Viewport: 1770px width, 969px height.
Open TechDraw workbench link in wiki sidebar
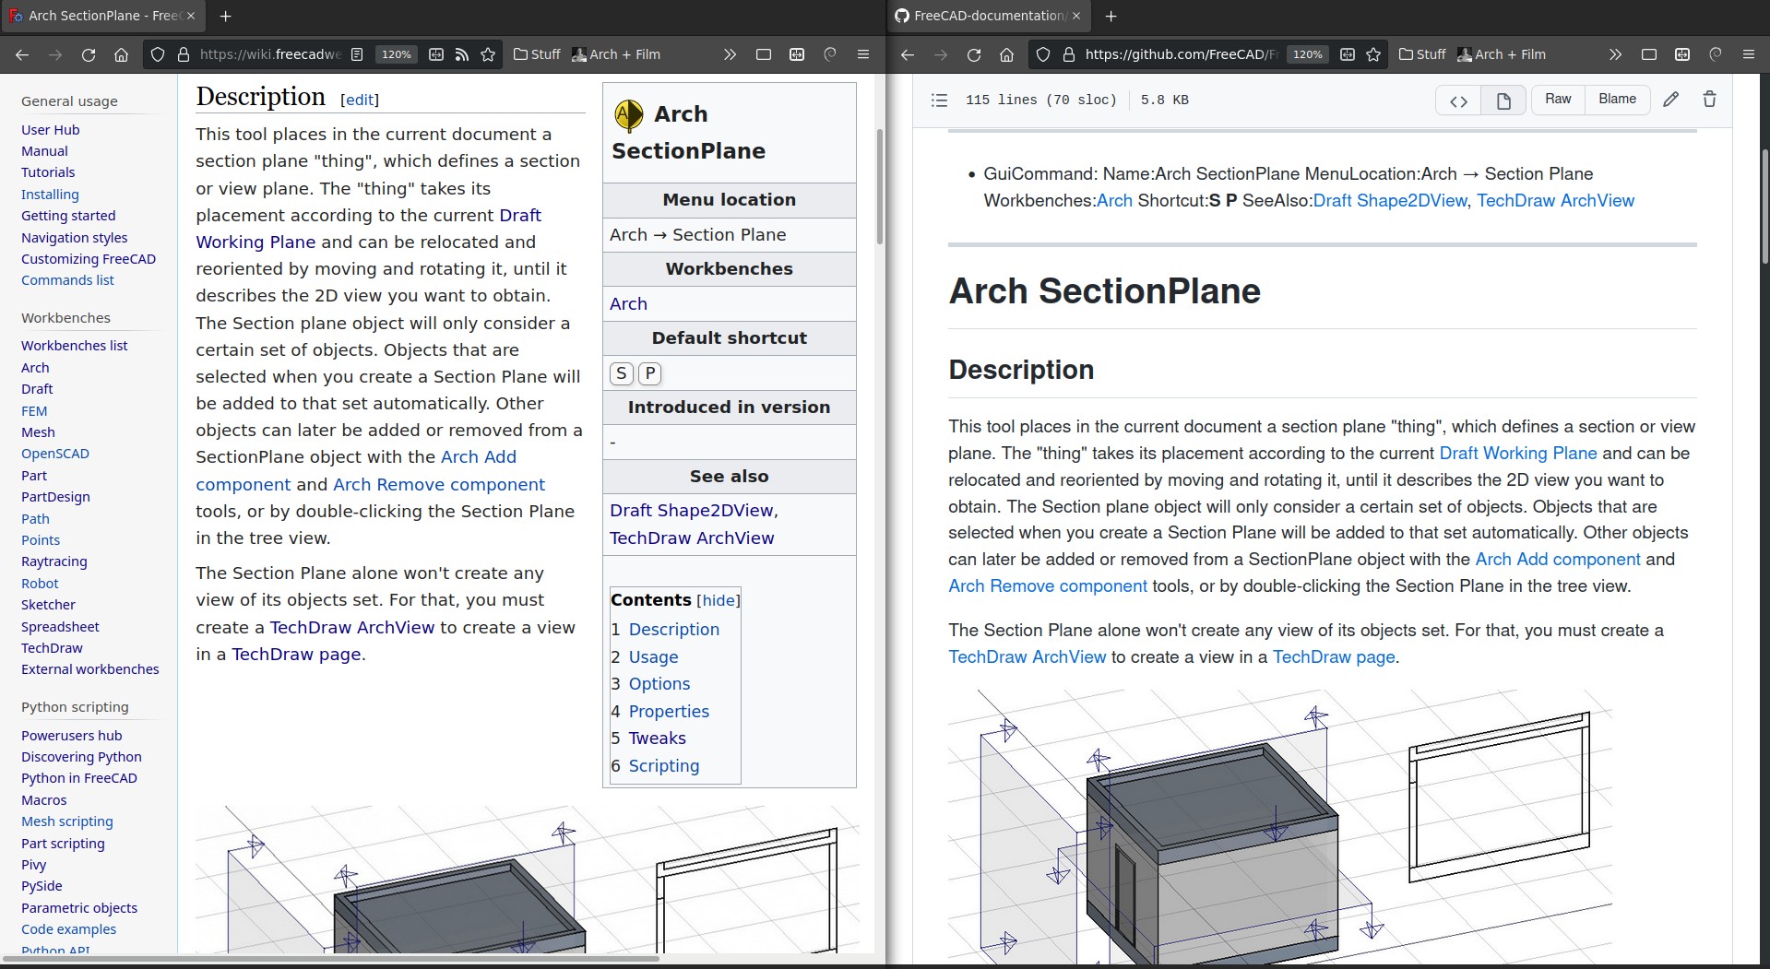[52, 648]
